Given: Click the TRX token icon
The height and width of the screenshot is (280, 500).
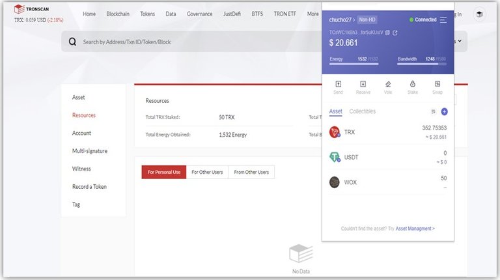Looking at the screenshot, I should click(335, 132).
